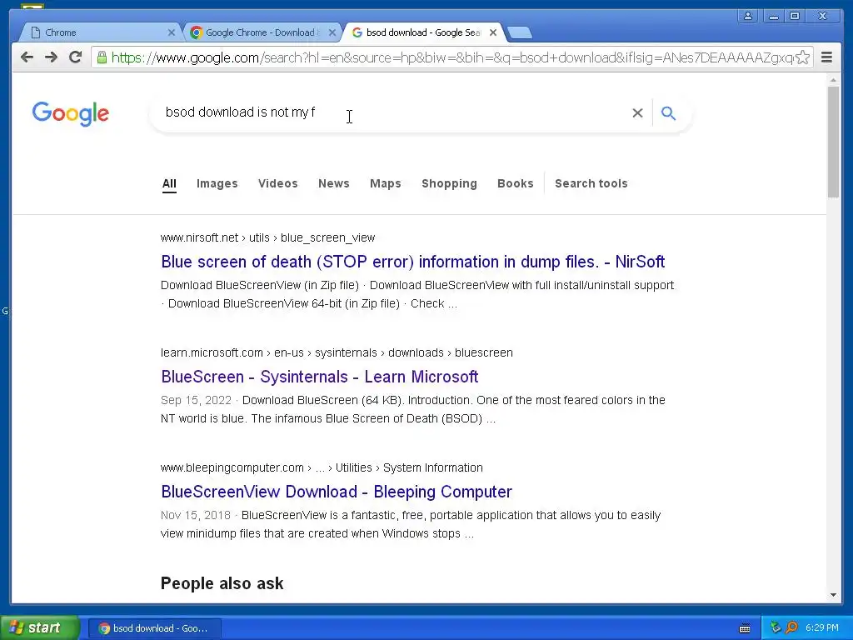Screen dimensions: 853x640
Task: Click the 'People also ask' heading
Action: [222, 583]
